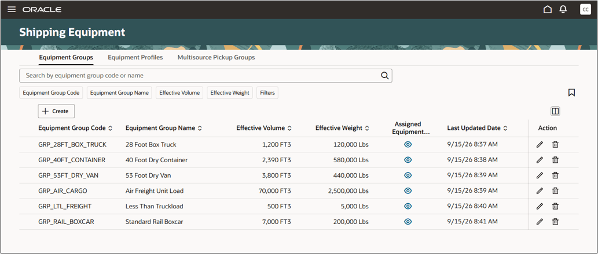598x254 pixels.
Task: Select the GRP_28FT_BOX_TRUCK code cell
Action: [72, 144]
